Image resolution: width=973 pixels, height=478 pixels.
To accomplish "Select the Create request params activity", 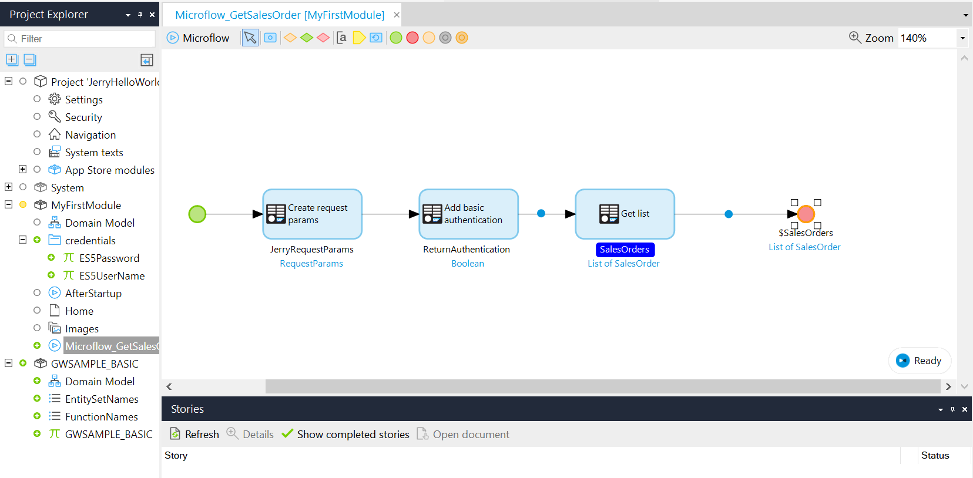I will pyautogui.click(x=313, y=214).
